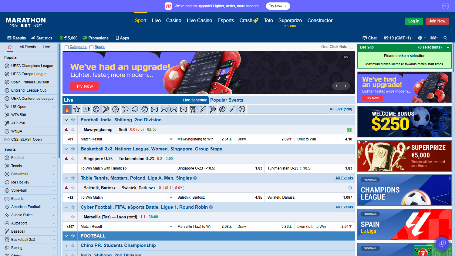Collapse Basketball 3x3 Nations League section

point(66,149)
